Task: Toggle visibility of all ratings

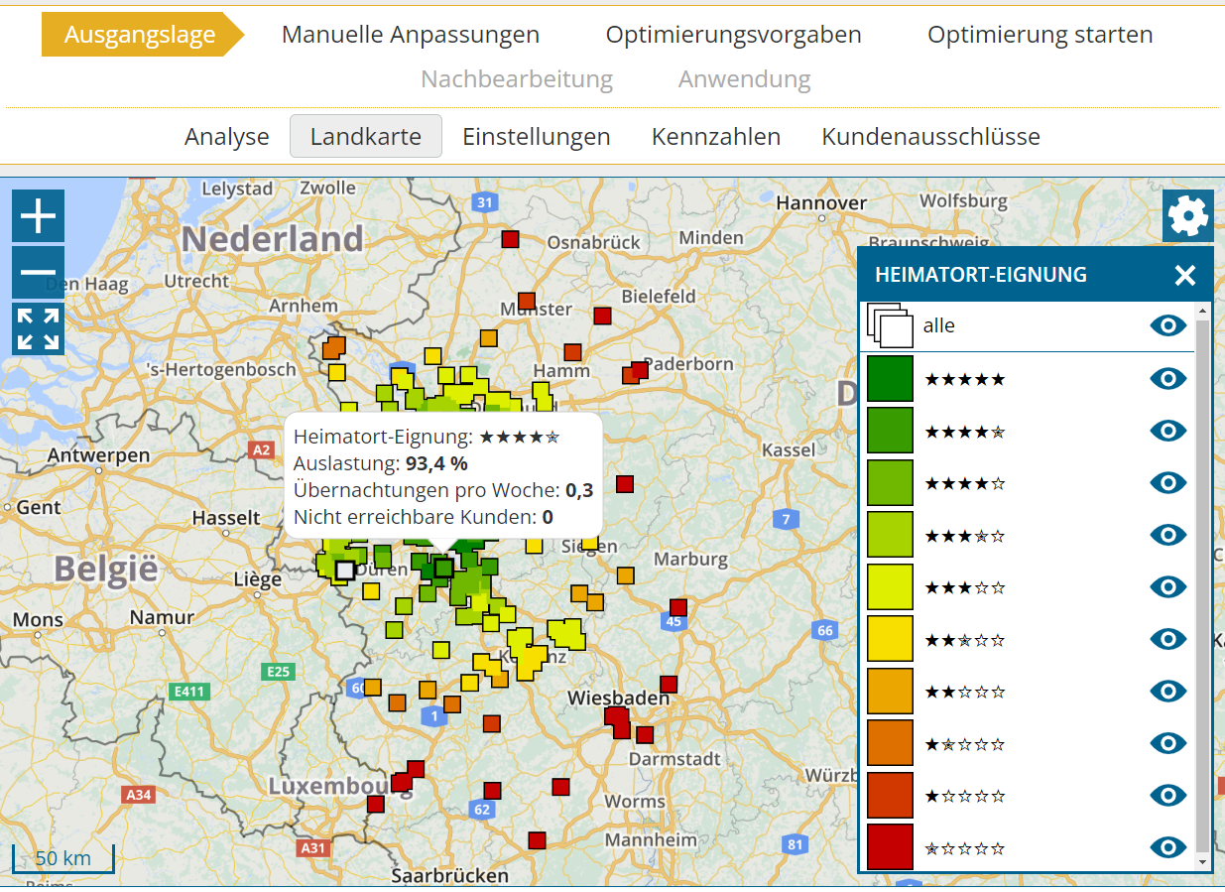Action: (1168, 325)
